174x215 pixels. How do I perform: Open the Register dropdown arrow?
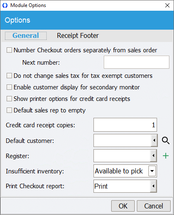pyautogui.click(x=153, y=156)
